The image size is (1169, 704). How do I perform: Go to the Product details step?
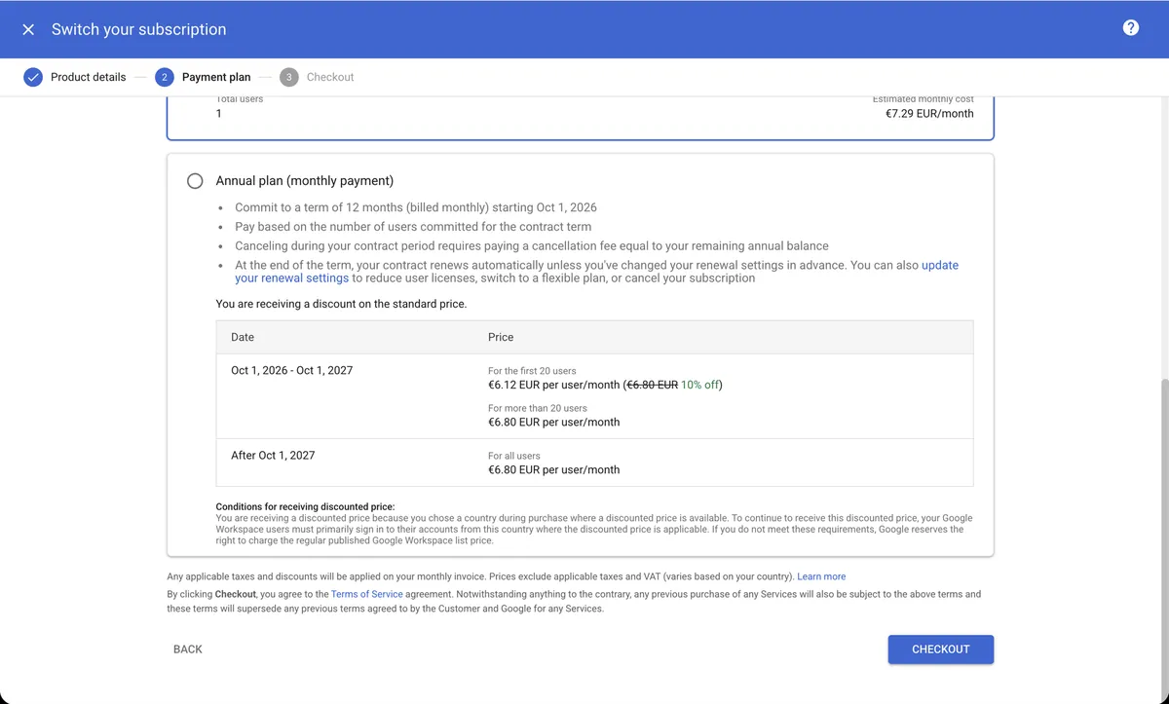88,77
